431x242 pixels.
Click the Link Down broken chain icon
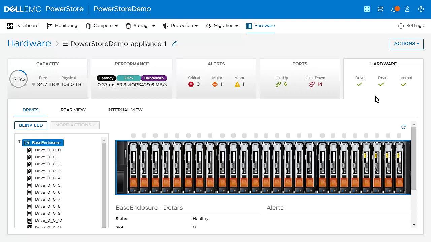(x=312, y=84)
